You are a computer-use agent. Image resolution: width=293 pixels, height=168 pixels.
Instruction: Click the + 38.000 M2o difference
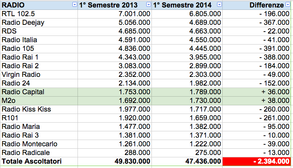(x=257, y=101)
